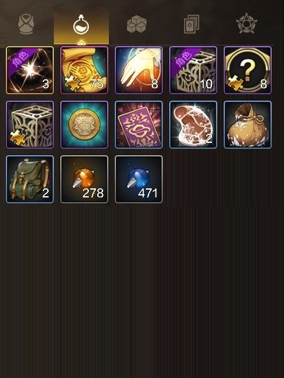Select the frosted meat steak item
284x378 pixels.
(x=193, y=125)
